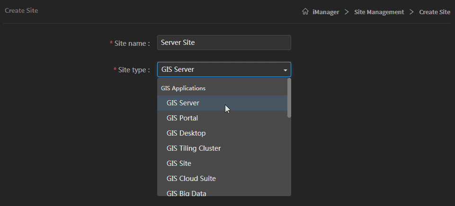
Task: Click the GIS Applications group header
Action: [183, 88]
